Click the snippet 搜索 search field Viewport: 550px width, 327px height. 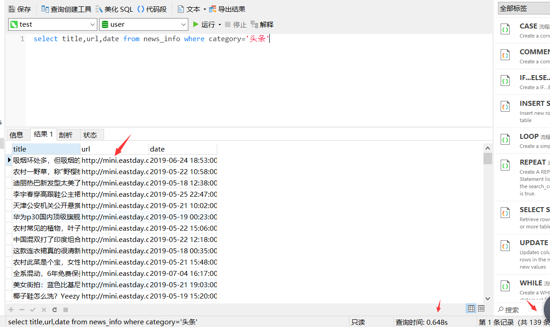tap(520, 310)
